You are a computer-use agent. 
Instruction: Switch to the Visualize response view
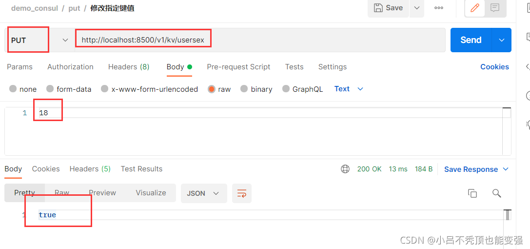(151, 193)
